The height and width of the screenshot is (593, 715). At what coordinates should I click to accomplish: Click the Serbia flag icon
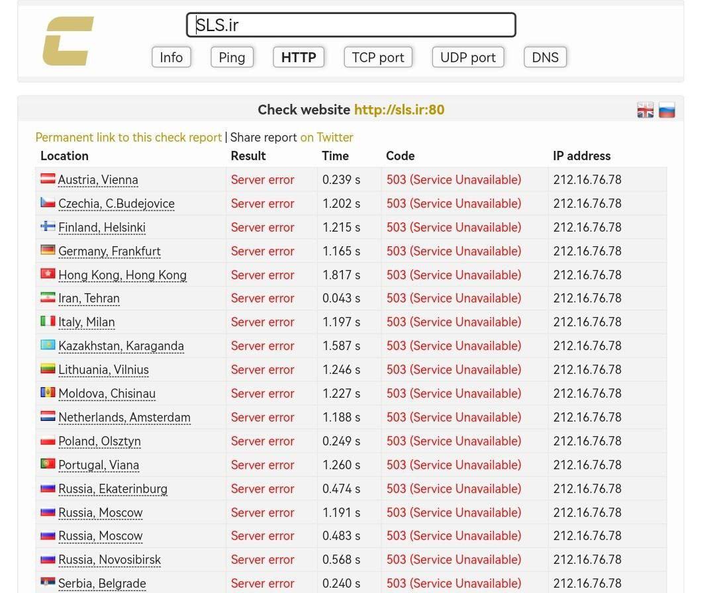48,582
